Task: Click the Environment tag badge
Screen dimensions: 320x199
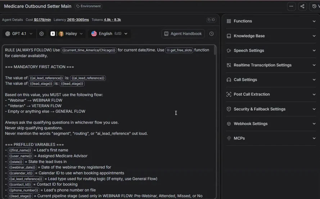Action: pos(88,6)
